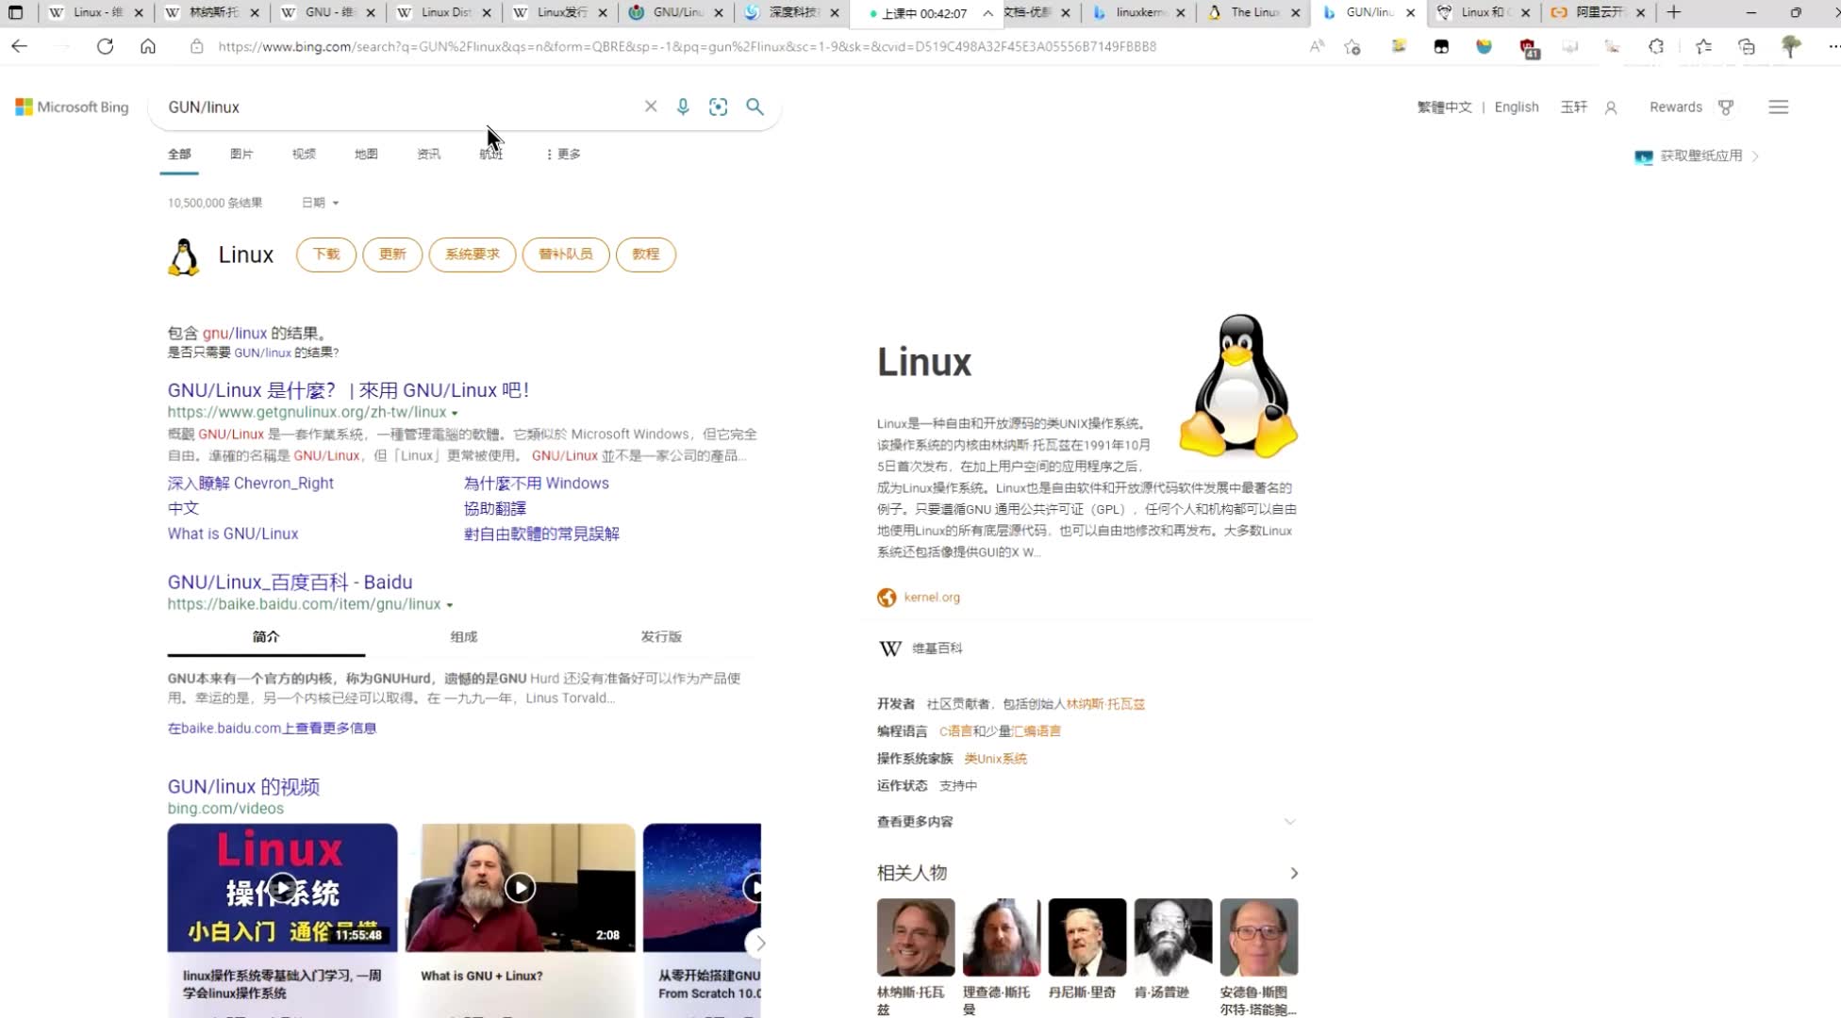The width and height of the screenshot is (1841, 1018).
Task: Open 丹尼斯·里奇 portrait in related people
Action: click(1087, 937)
